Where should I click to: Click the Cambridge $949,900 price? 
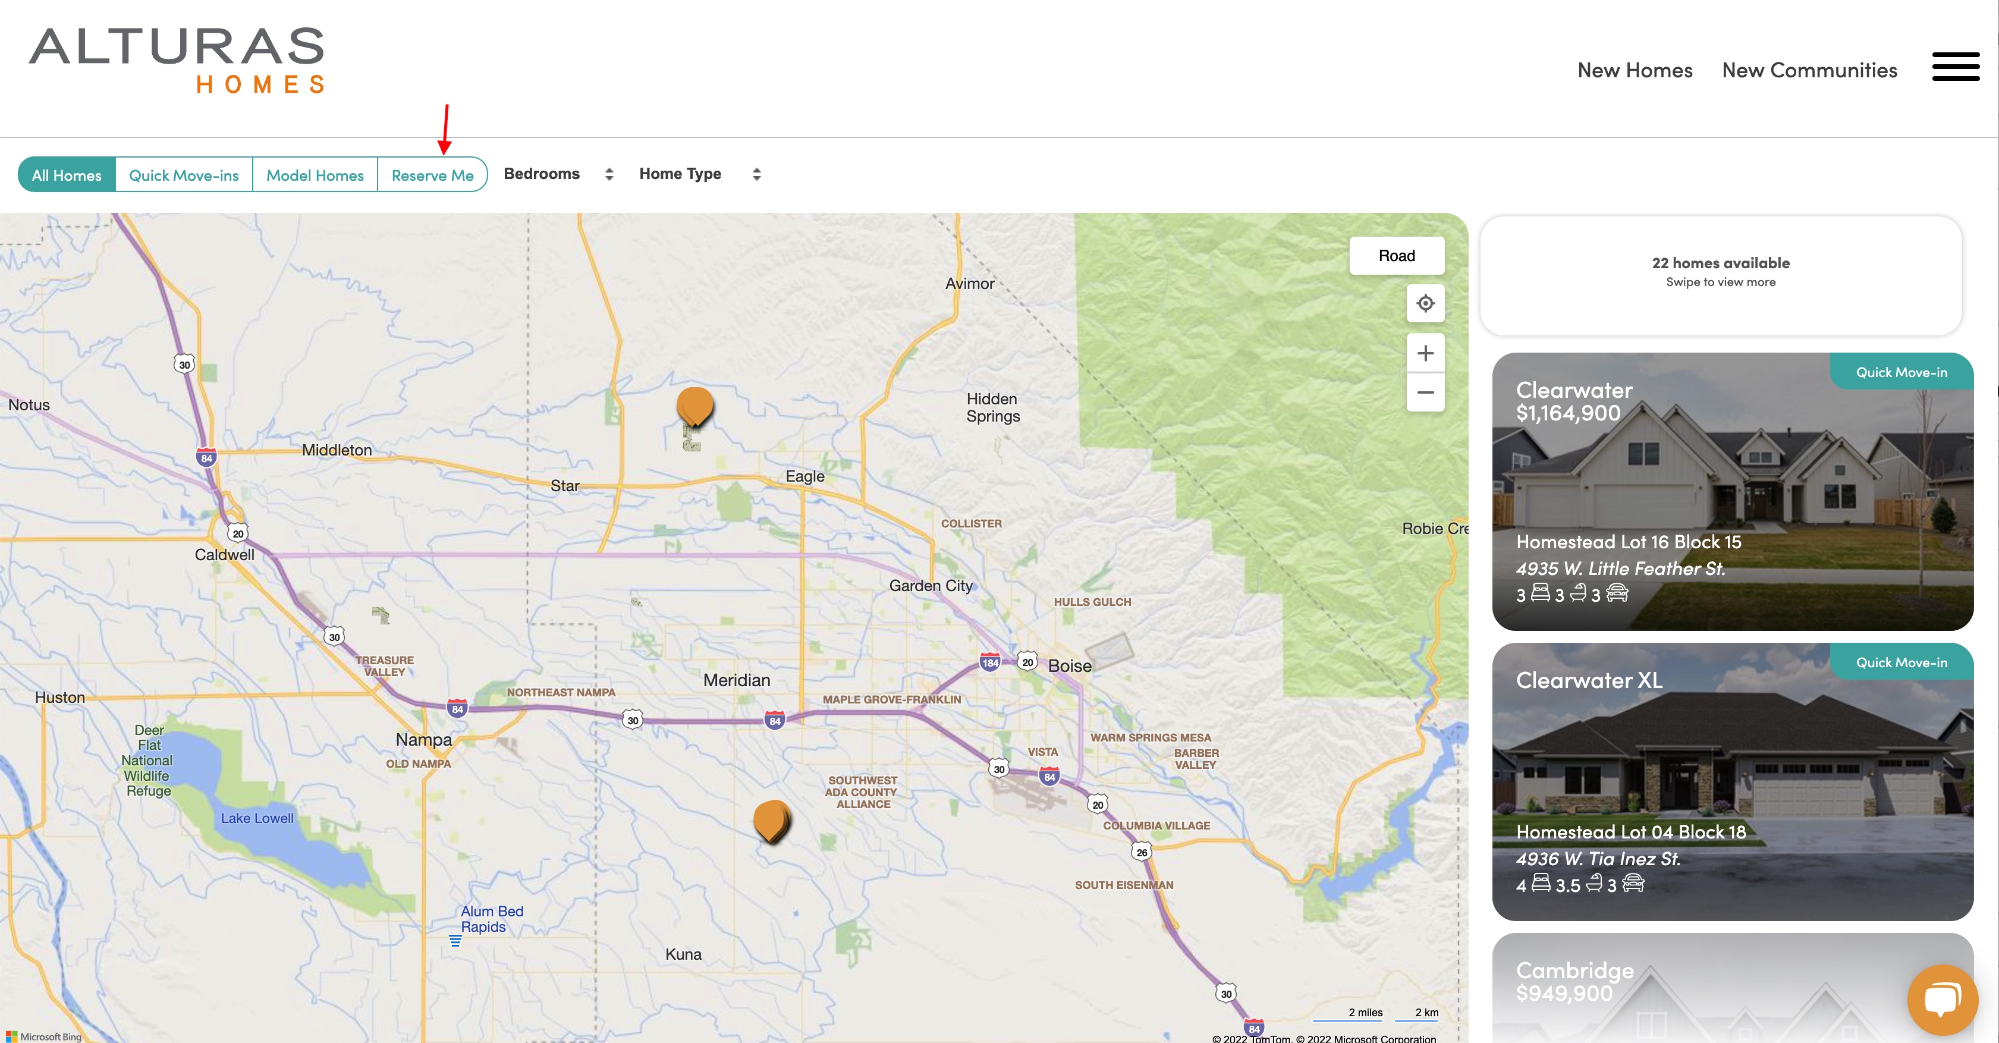(1564, 993)
